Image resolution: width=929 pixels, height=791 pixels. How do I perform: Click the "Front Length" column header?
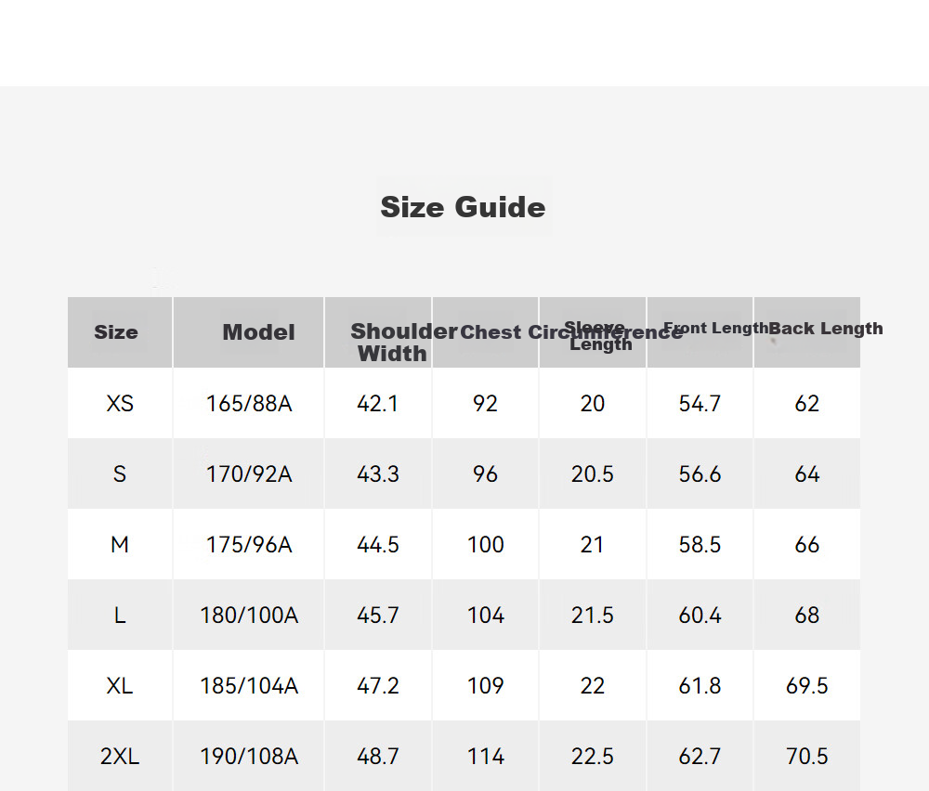point(715,328)
